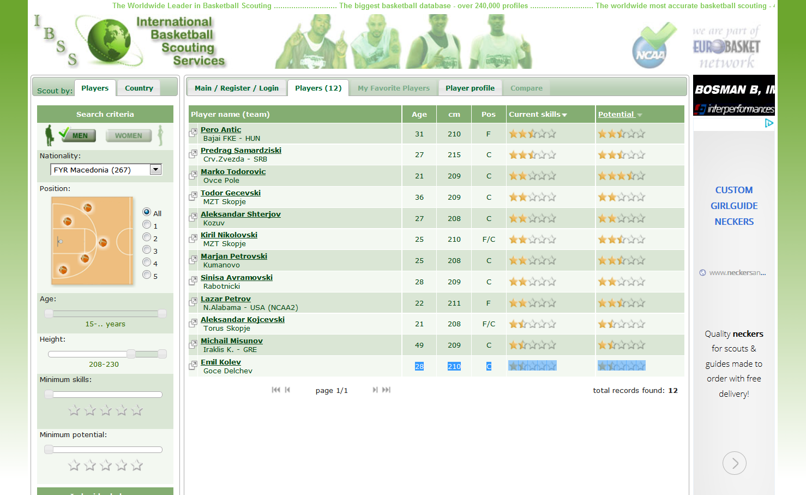Click the EuroBasket network logo

click(726, 47)
